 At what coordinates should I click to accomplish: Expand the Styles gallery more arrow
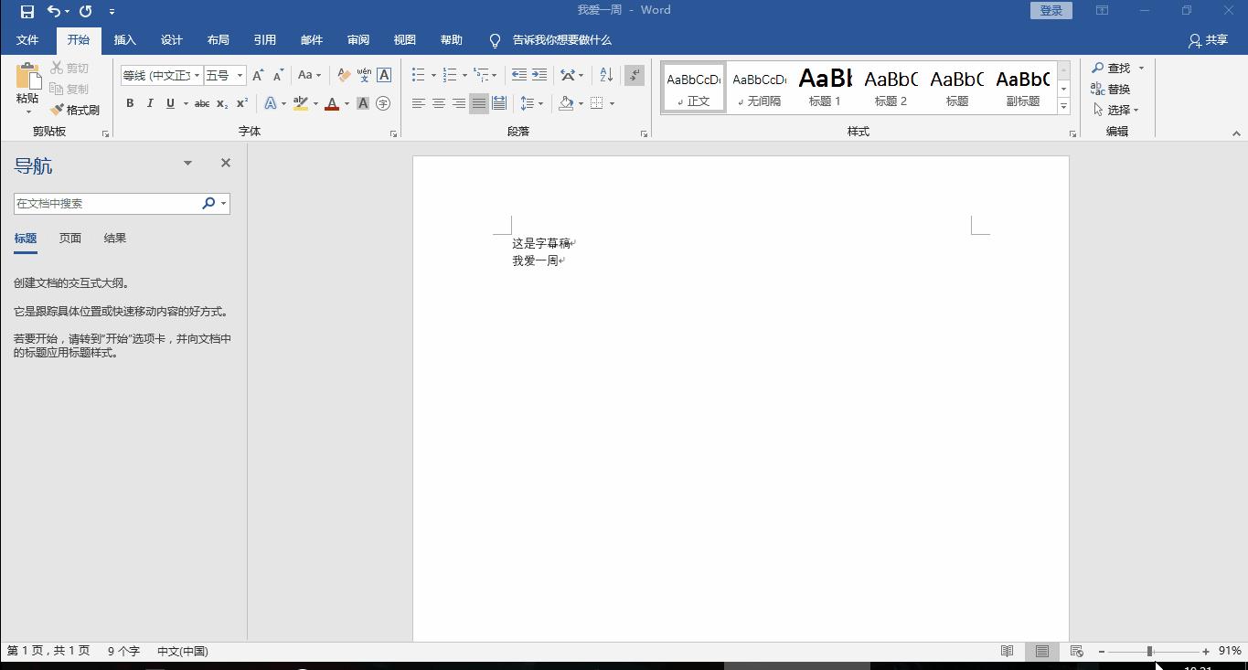point(1063,107)
